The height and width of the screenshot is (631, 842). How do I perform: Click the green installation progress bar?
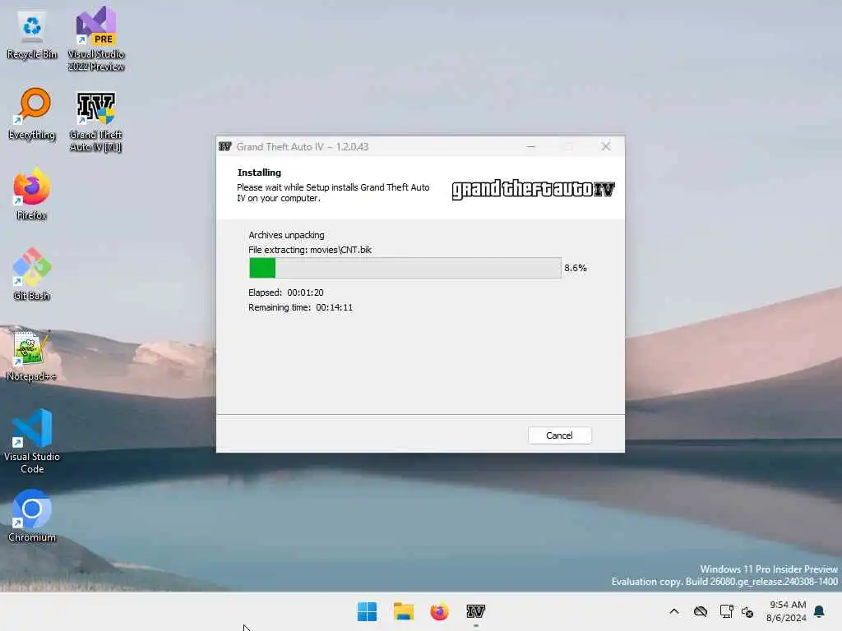click(405, 268)
